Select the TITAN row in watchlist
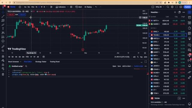This screenshot has height=108, width=192. pyautogui.click(x=168, y=93)
